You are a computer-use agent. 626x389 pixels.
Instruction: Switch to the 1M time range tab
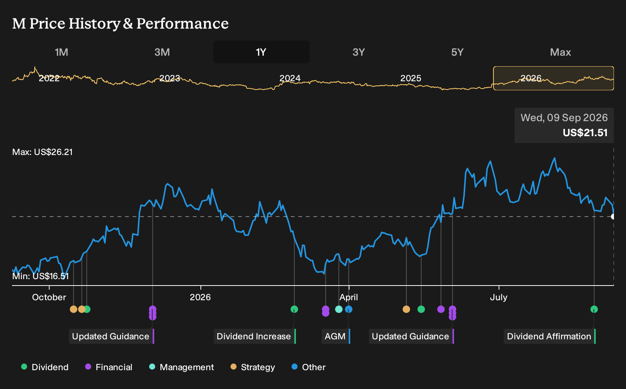click(x=61, y=52)
